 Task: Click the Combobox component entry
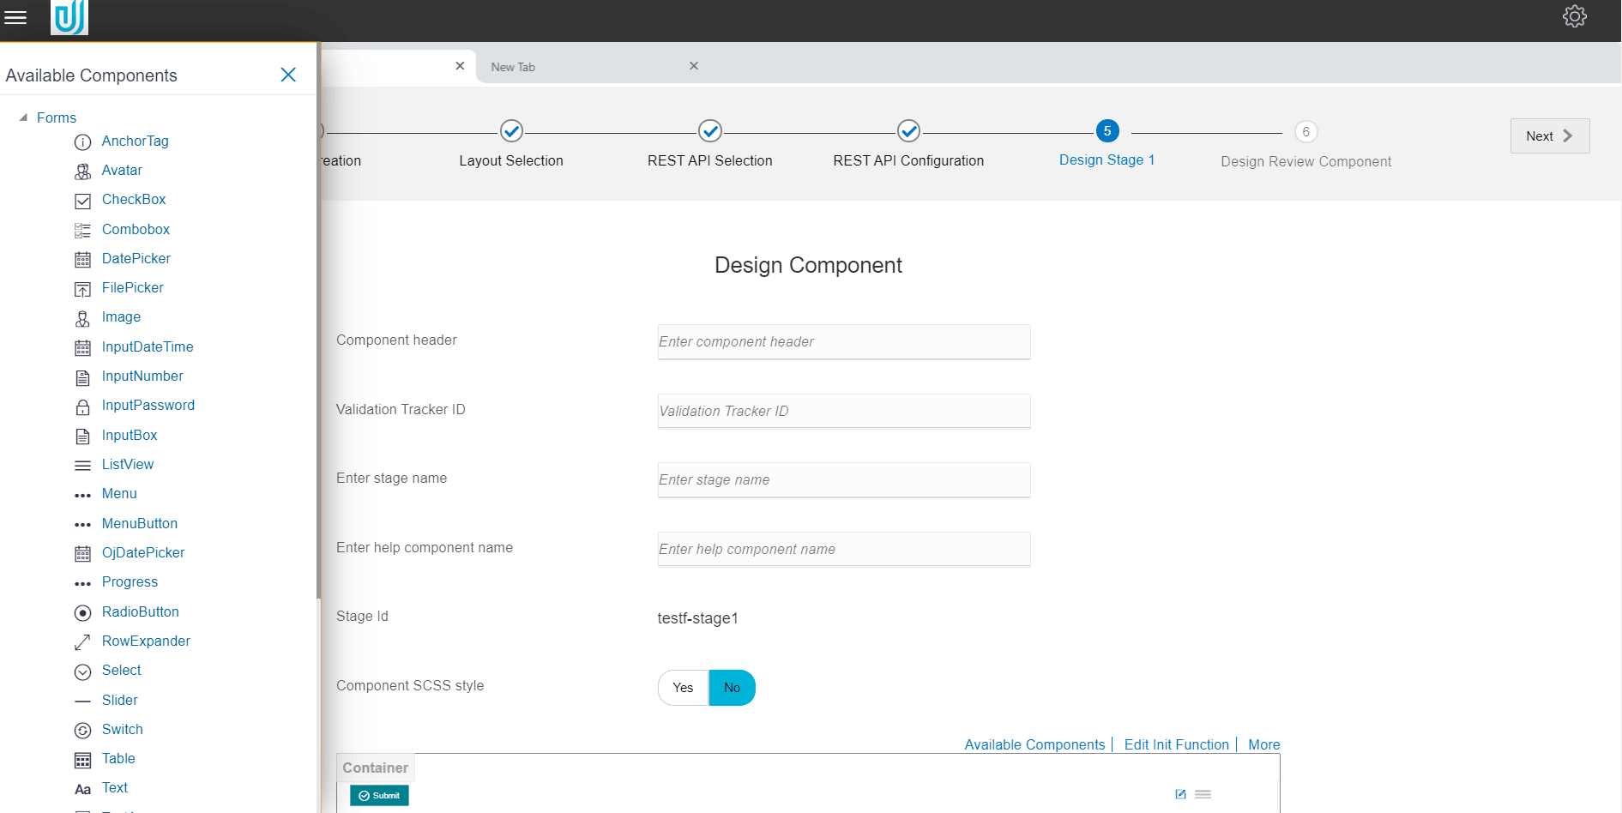(x=135, y=229)
